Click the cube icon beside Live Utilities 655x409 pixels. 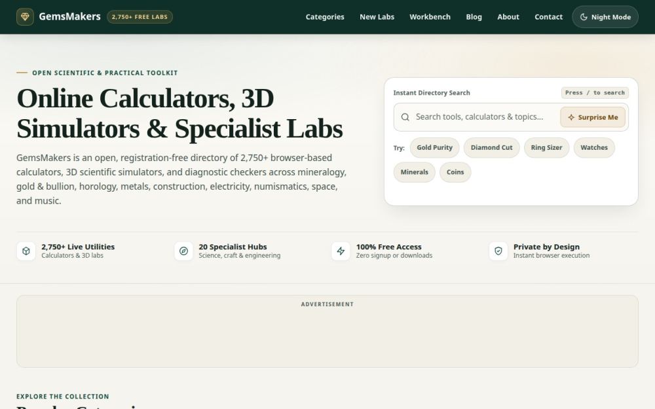[x=26, y=251]
